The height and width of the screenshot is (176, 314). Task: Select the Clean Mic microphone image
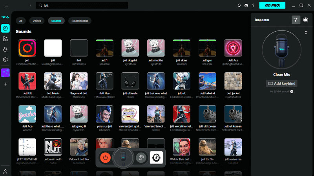click(x=281, y=50)
